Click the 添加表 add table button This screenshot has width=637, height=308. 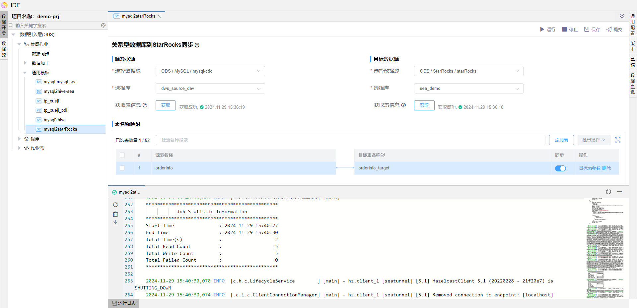(561, 140)
